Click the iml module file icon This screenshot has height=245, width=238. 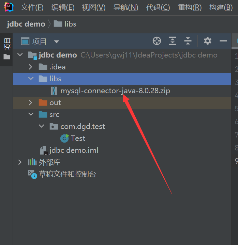pos(44,151)
